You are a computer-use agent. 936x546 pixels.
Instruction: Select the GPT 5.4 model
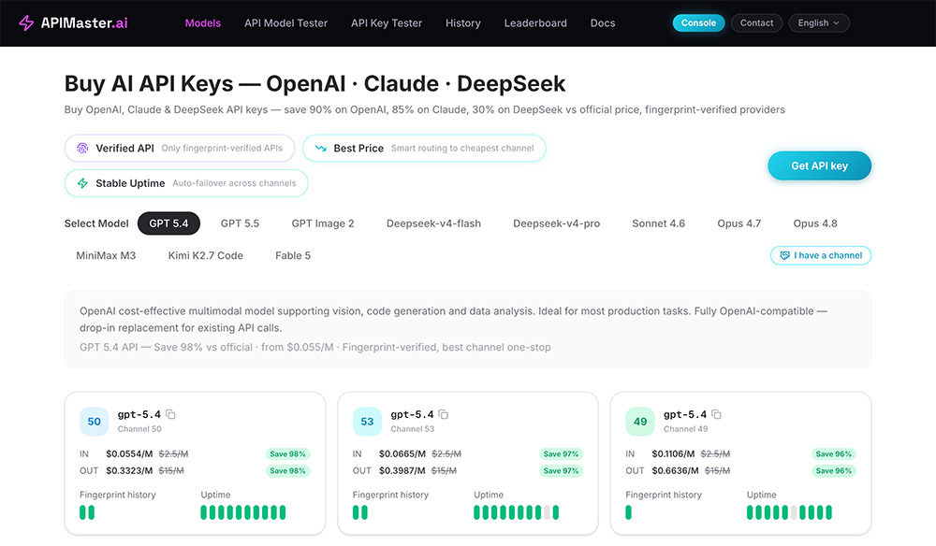(168, 223)
